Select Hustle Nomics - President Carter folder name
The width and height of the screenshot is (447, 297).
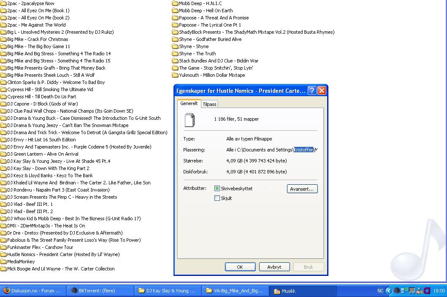[63, 254]
